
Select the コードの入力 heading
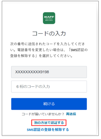pos(49,34)
